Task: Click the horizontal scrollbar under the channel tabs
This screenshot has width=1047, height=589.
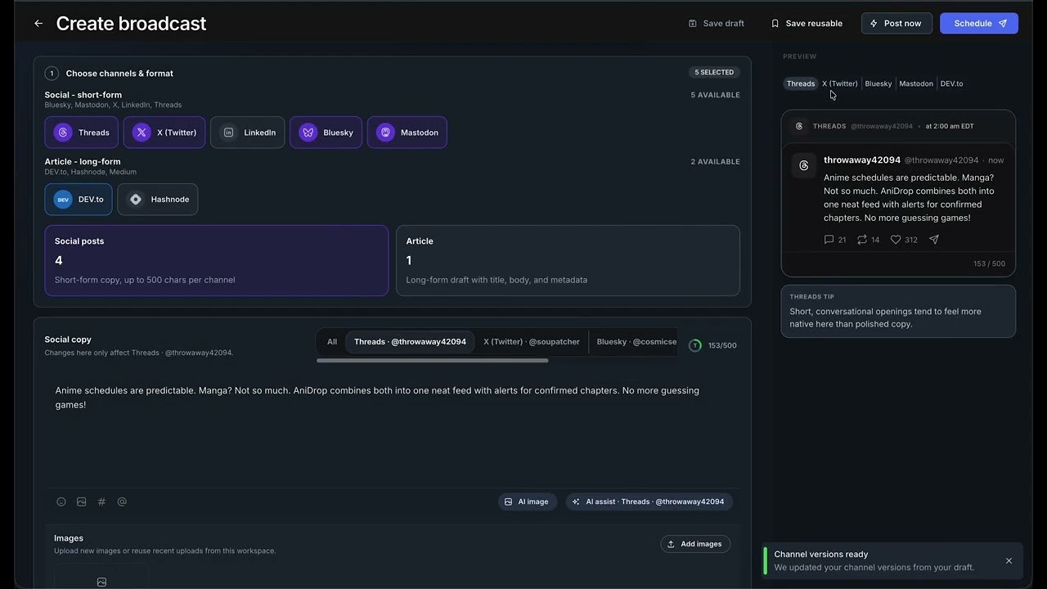Action: point(432,360)
